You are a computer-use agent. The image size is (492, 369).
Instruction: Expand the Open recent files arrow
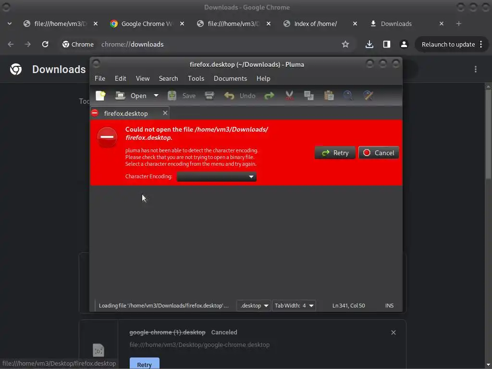coord(156,96)
